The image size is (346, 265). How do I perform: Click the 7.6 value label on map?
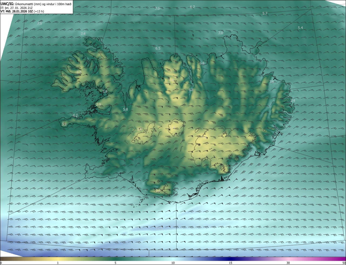pyautogui.click(x=272, y=82)
